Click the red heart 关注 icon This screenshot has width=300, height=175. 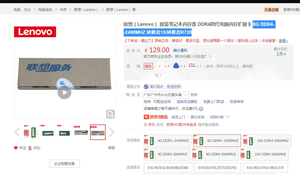(16, 148)
